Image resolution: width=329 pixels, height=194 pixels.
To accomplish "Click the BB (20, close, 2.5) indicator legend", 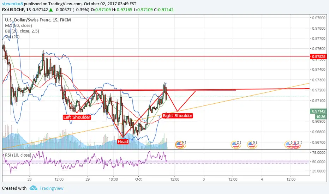I will pos(22,31).
